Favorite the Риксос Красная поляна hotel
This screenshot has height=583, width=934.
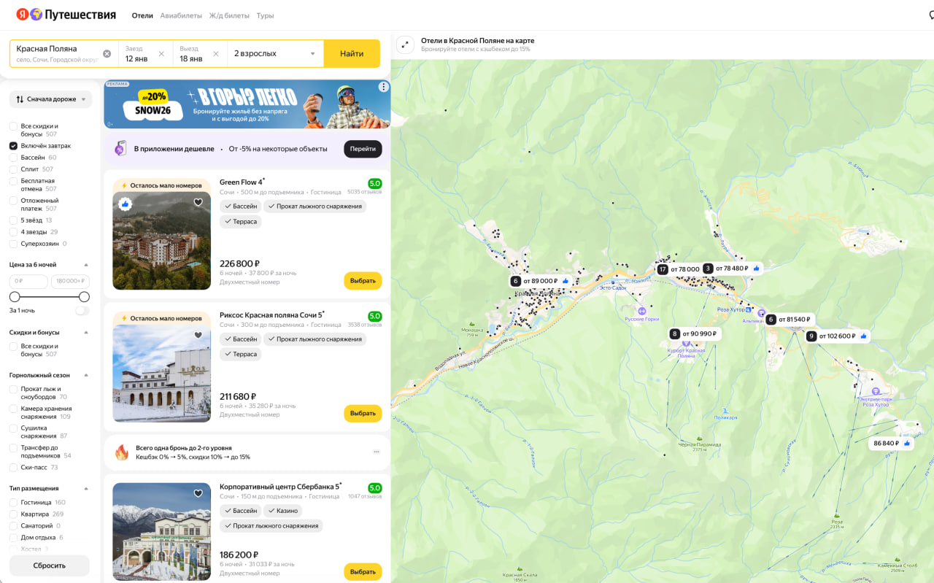(x=198, y=336)
